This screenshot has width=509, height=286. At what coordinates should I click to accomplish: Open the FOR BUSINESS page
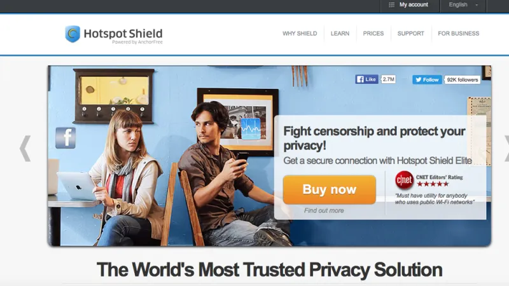coord(458,34)
